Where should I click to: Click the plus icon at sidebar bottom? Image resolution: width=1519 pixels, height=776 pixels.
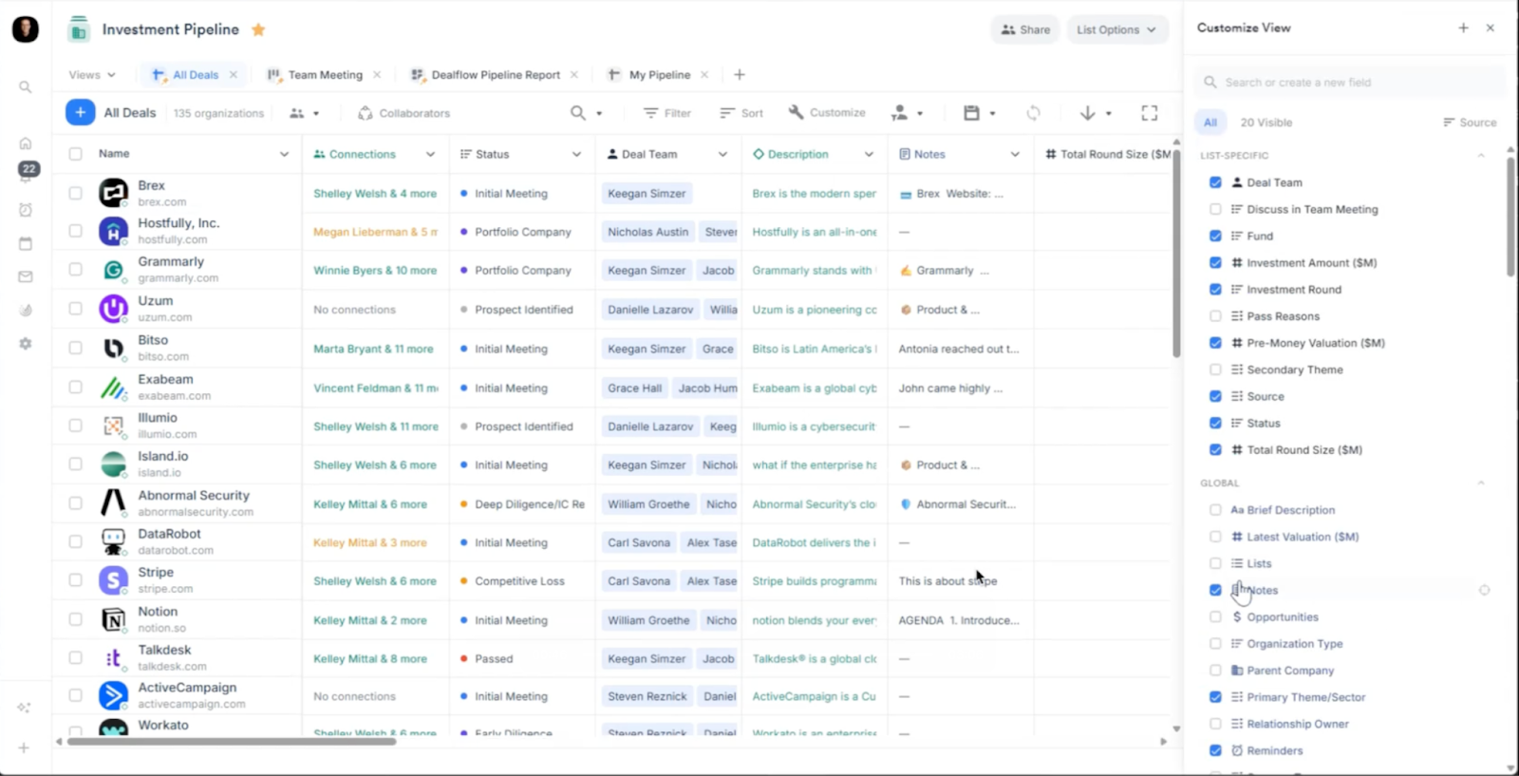click(x=25, y=748)
